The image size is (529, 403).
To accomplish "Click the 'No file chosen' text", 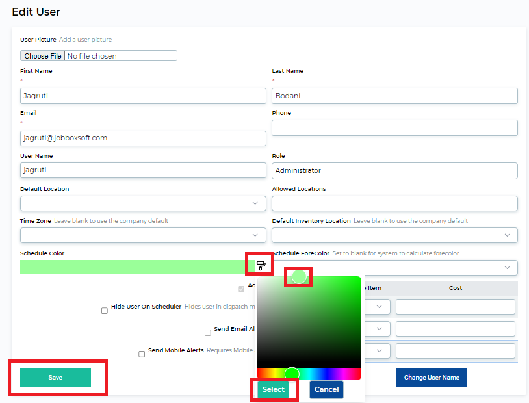I will point(92,56).
